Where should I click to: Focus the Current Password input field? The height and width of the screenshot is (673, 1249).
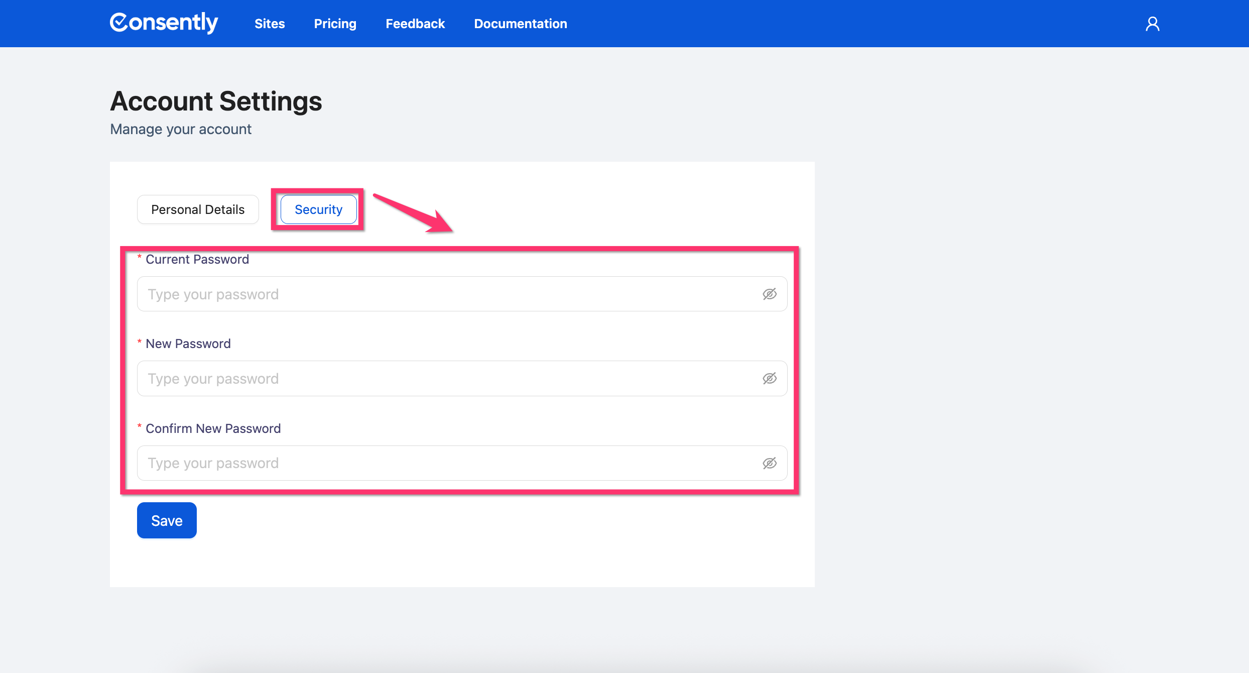pyautogui.click(x=447, y=294)
